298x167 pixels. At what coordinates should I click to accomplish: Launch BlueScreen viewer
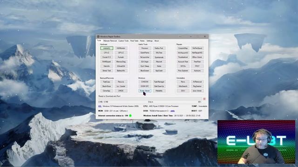coord(145,71)
